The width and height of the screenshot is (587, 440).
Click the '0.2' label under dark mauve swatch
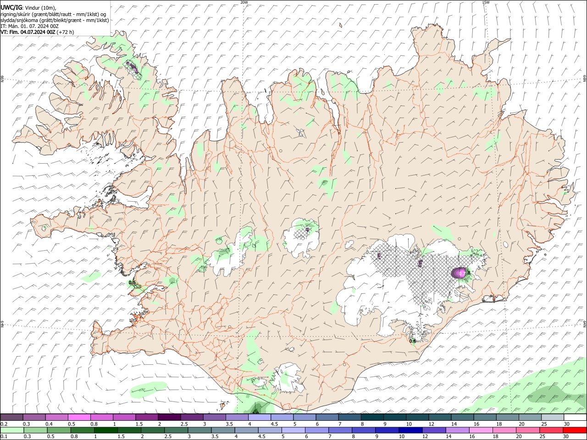point(4,424)
